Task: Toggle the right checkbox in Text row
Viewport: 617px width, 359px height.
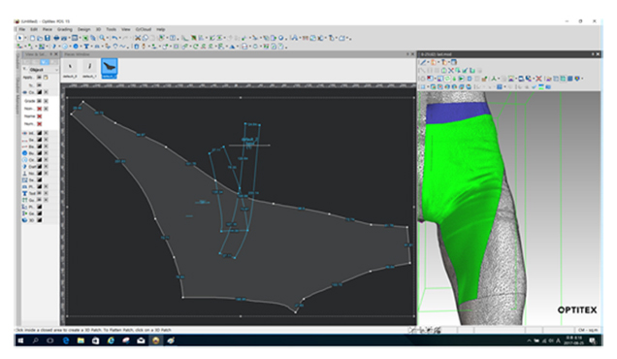Action: pos(46,193)
